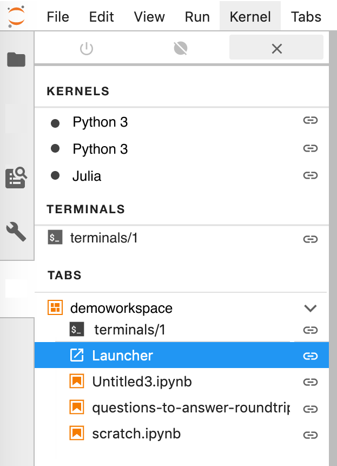Open the Kernel menu

250,16
